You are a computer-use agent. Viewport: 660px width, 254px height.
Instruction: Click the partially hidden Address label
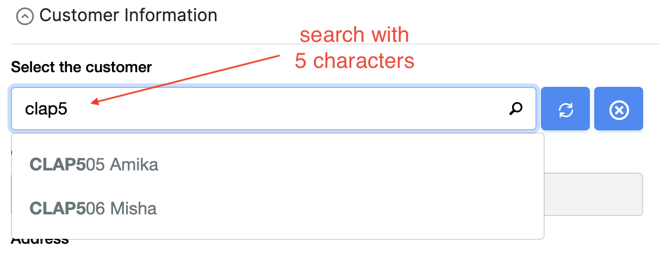[40, 242]
